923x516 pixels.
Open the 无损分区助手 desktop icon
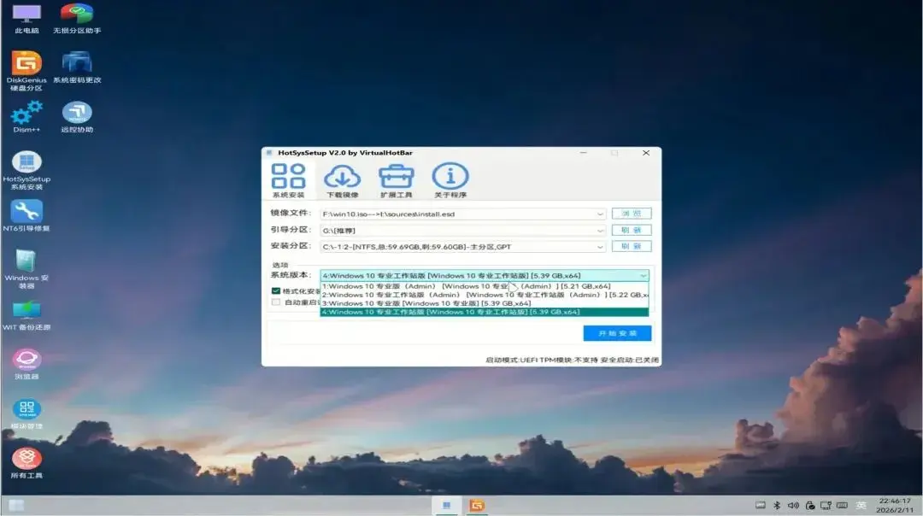click(x=77, y=15)
